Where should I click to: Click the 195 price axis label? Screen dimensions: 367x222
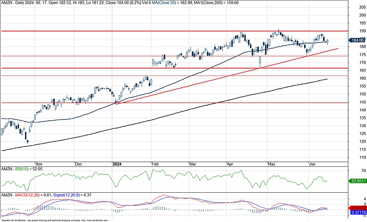[x=363, y=23]
